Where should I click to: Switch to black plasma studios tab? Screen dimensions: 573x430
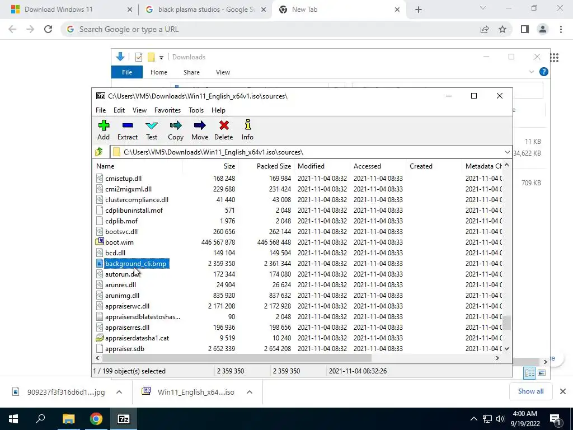[205, 10]
